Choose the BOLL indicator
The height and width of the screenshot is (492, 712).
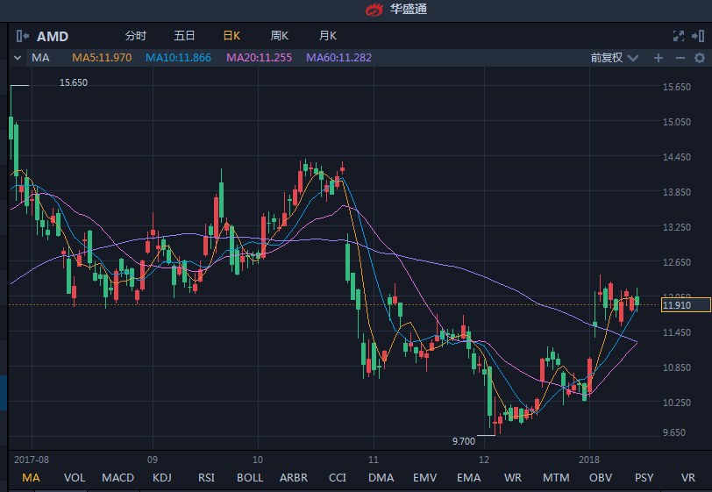(249, 478)
